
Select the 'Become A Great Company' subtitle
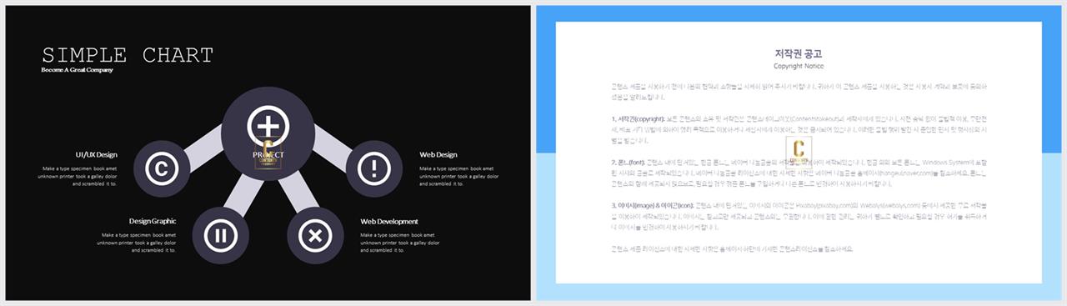[77, 70]
